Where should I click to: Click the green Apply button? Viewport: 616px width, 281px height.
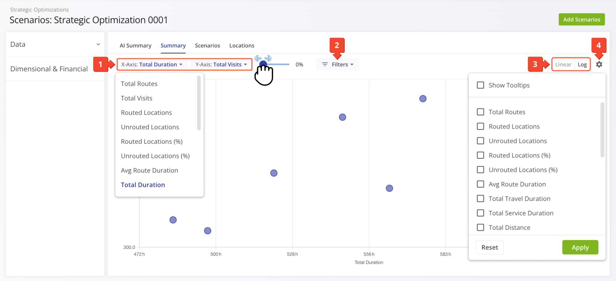(x=580, y=247)
